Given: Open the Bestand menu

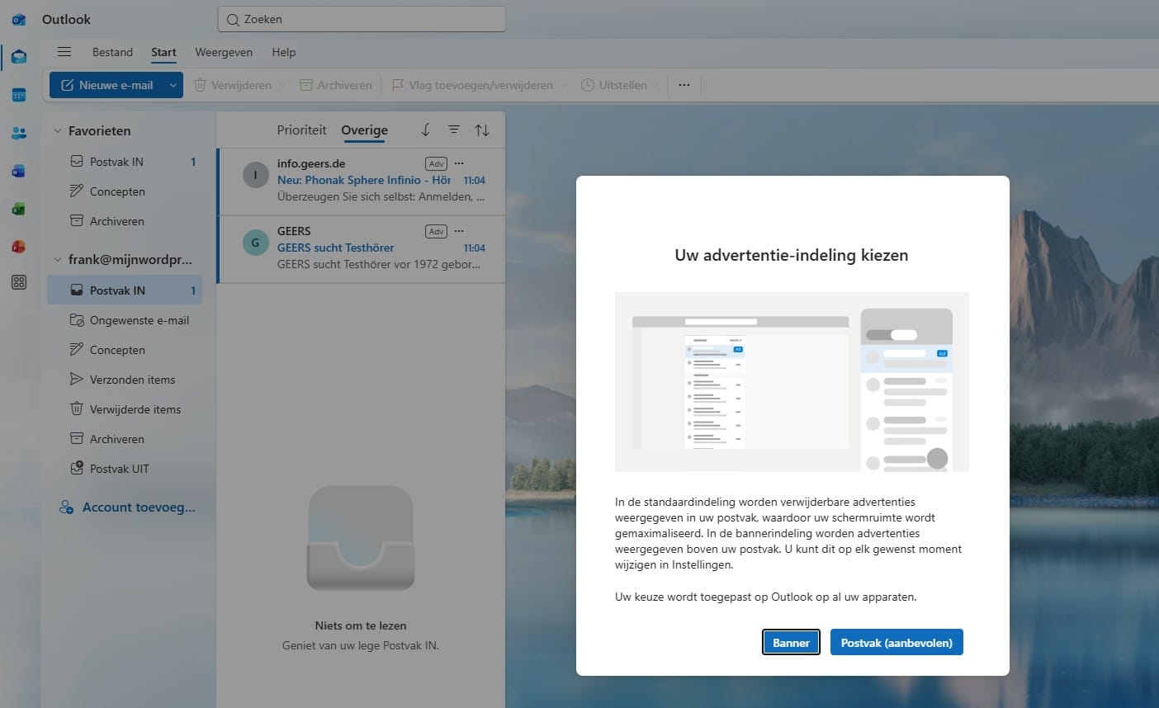Looking at the screenshot, I should pos(112,52).
